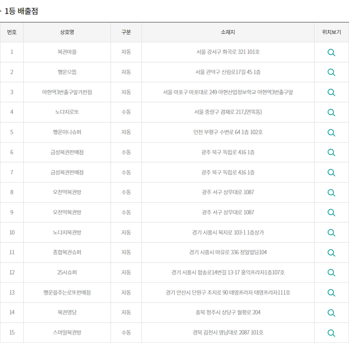
Task: Click the 소재지 column header
Action: 228,32
